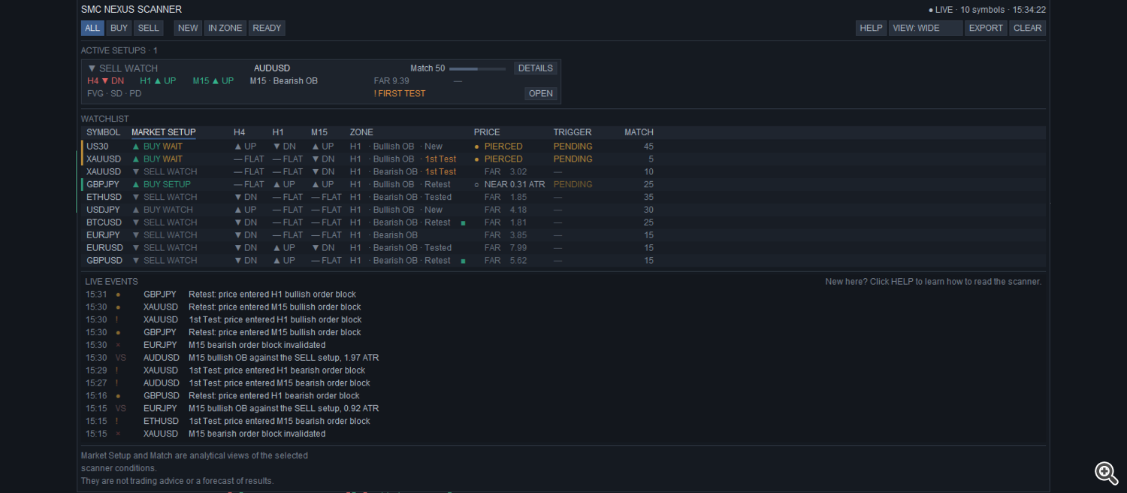Select the GBPJPY watchlist row
Viewport: 1127px width, 493px height.
pos(563,185)
